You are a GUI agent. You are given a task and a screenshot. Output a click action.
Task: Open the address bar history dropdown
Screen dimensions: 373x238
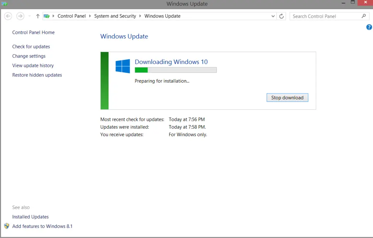pyautogui.click(x=273, y=16)
